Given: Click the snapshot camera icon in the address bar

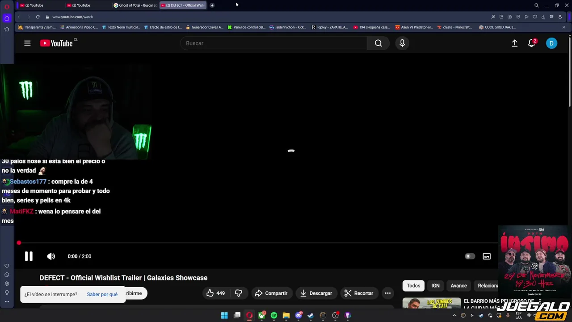Looking at the screenshot, I should click(x=510, y=17).
